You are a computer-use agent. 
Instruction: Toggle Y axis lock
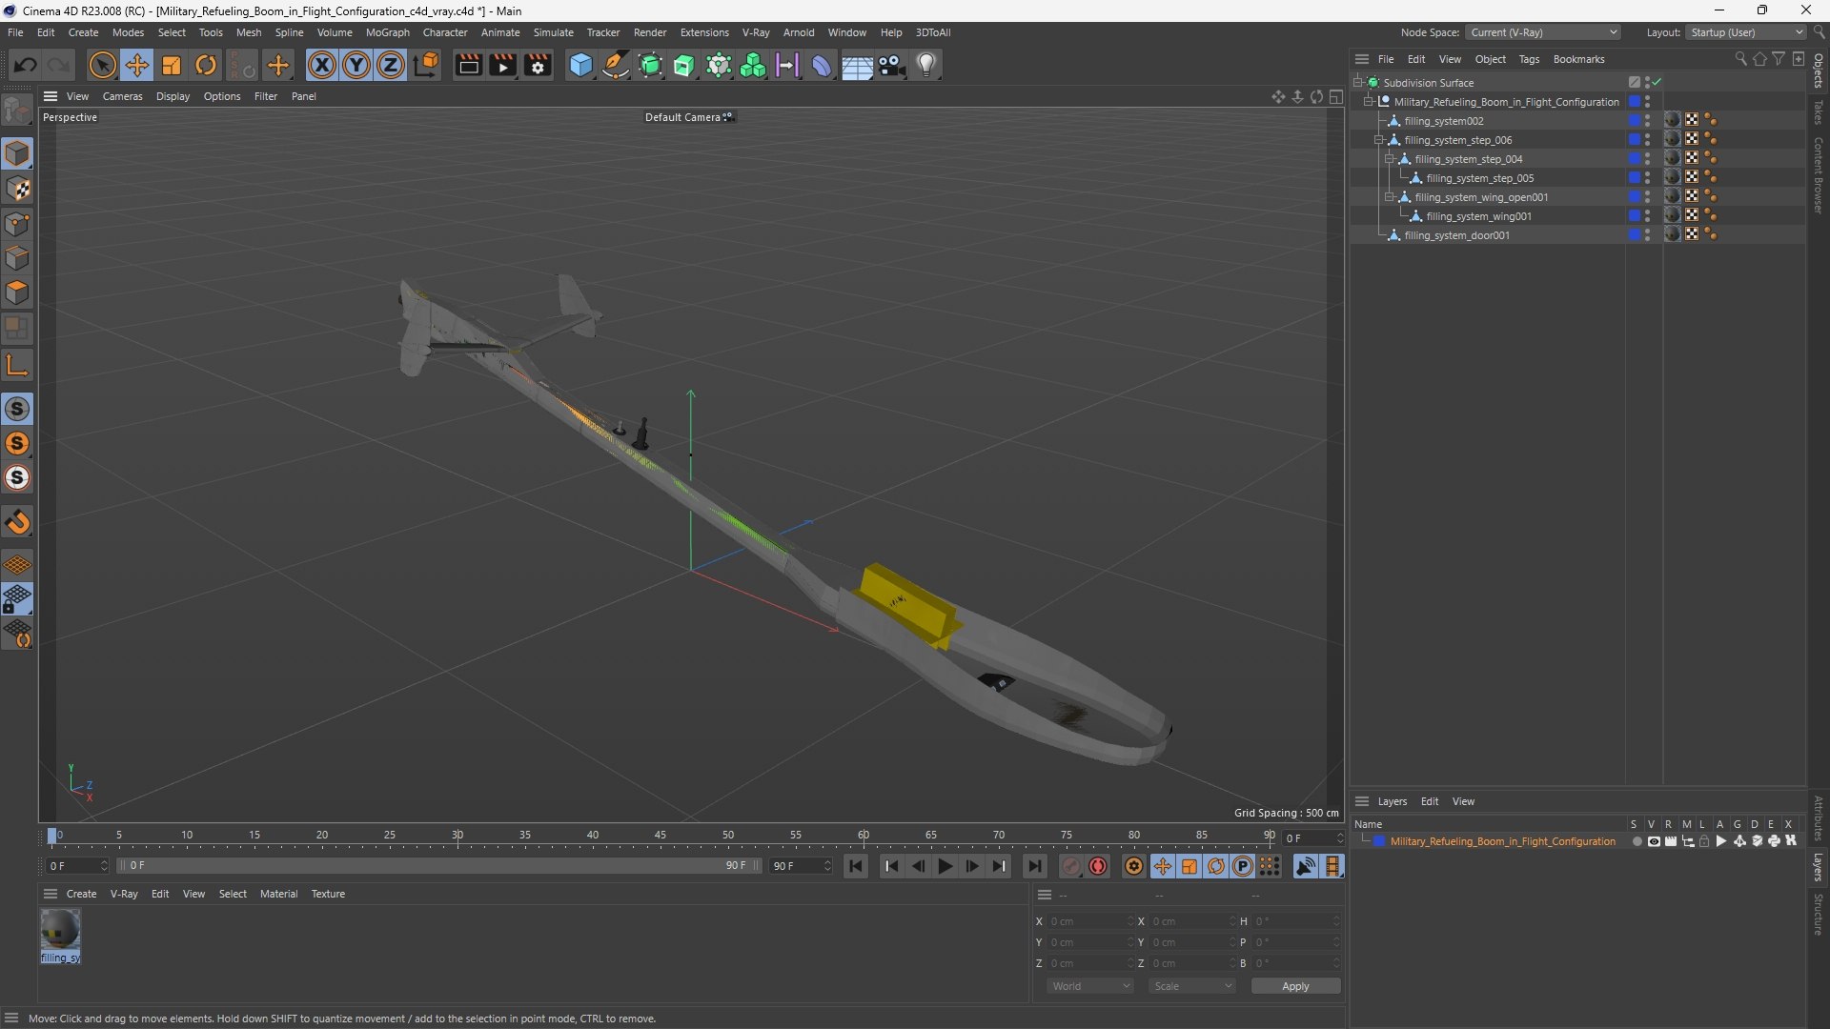356,65
